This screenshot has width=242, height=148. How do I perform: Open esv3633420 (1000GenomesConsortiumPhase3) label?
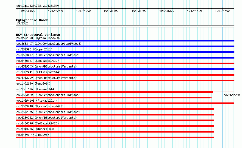pos(49,95)
